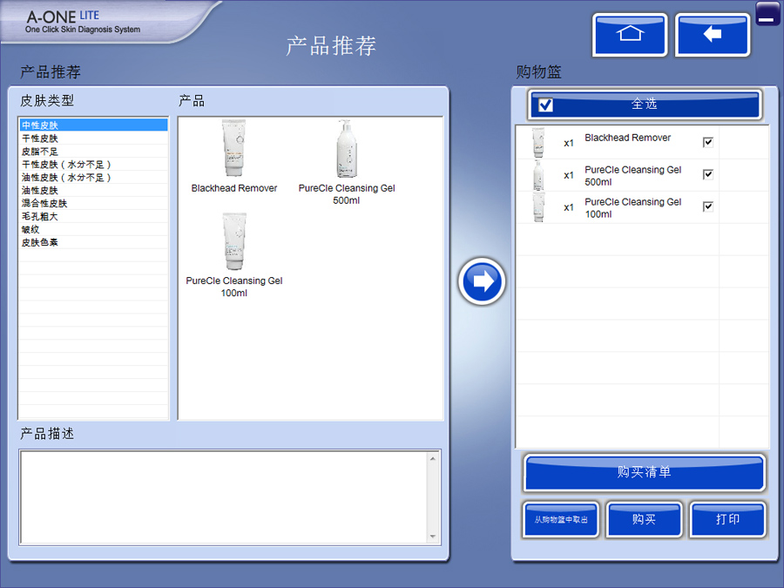Select the 干性皮肤 skin type
Image resolution: width=784 pixels, height=588 pixels.
[93, 138]
